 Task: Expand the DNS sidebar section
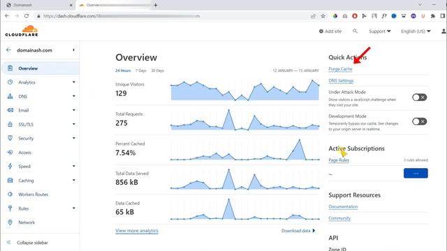pos(74,96)
